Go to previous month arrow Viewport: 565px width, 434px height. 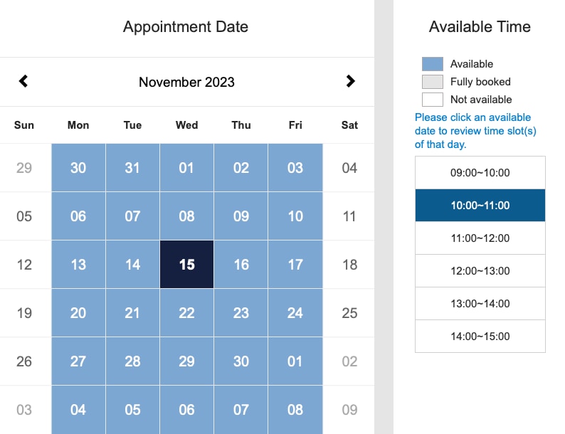coord(23,81)
